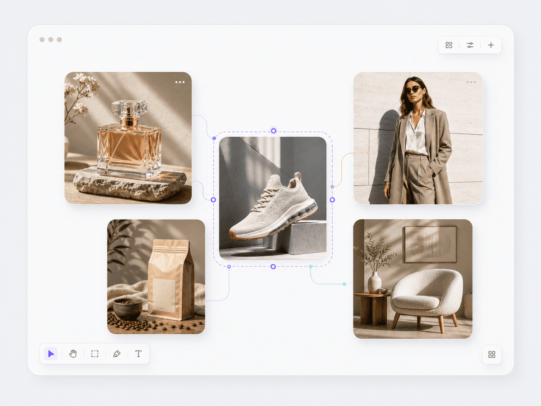Screen dimensions: 541x406
Task: Click the right center selection handle of sneaker
Action: click(332, 199)
